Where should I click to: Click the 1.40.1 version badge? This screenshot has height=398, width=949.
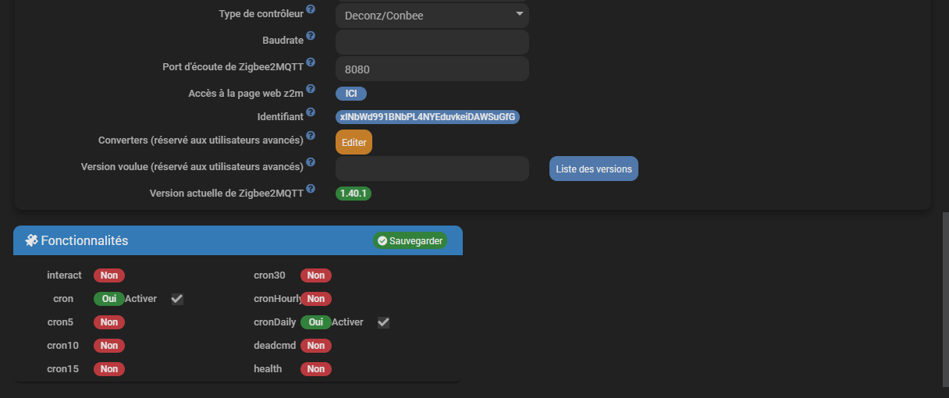pos(354,193)
